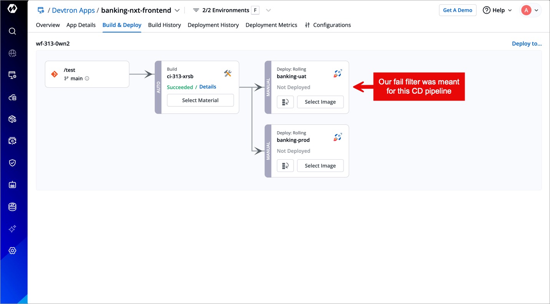
Task: Click the rollback icon for banking-prod
Action: coord(285,166)
